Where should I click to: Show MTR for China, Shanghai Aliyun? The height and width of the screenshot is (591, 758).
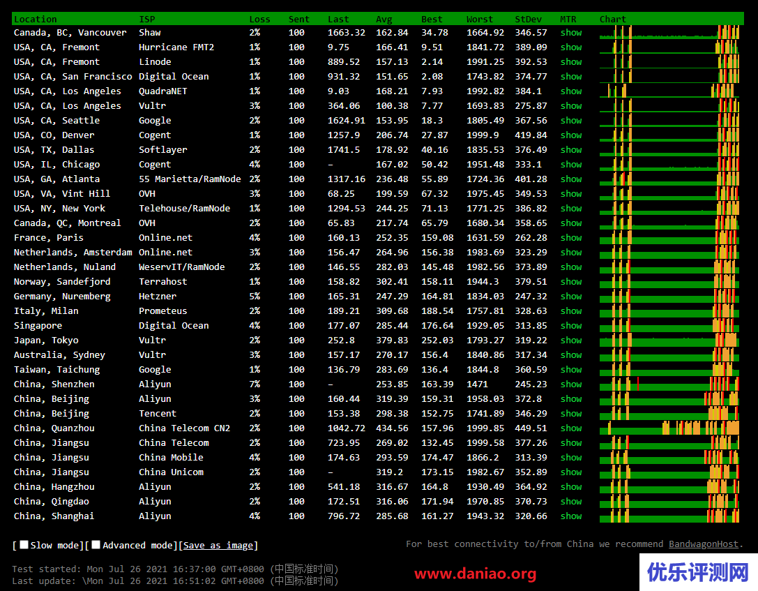tap(570, 516)
